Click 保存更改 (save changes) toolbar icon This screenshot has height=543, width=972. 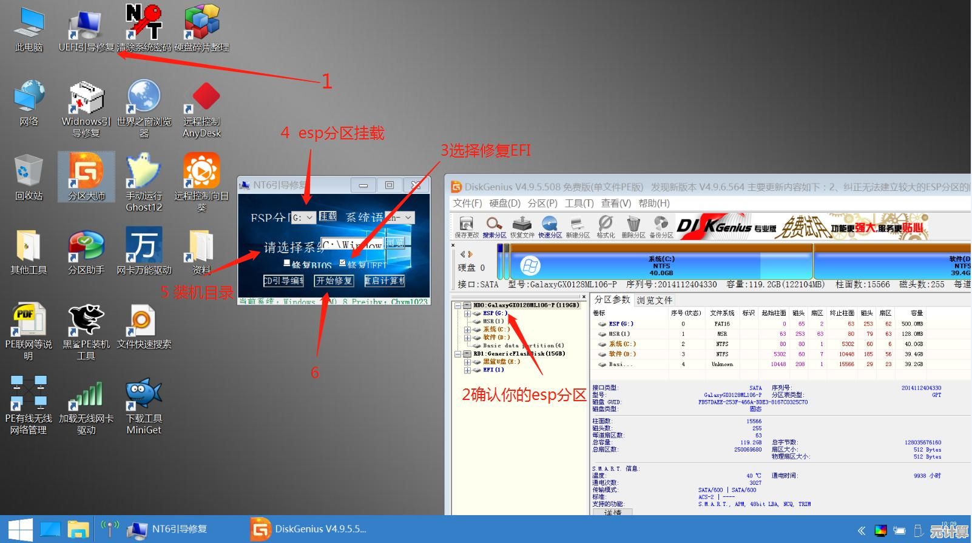(x=466, y=227)
